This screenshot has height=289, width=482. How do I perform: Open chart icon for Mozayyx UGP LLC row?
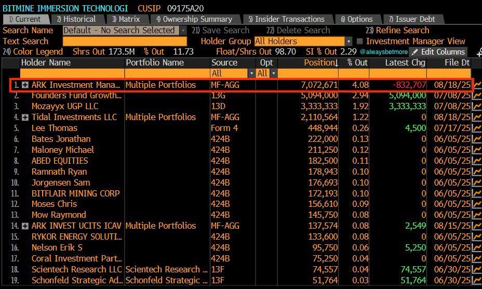point(477,106)
